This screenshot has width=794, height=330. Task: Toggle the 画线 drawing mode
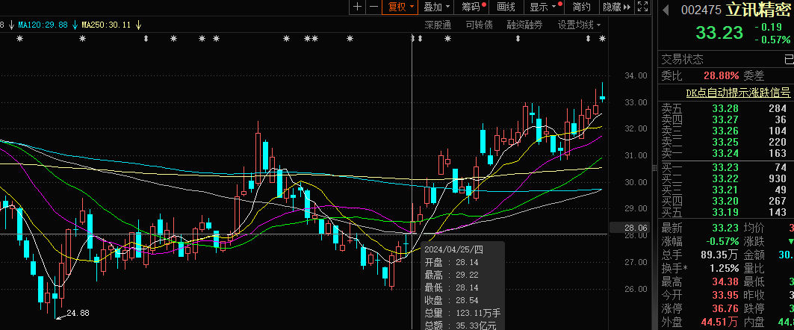[x=506, y=7]
